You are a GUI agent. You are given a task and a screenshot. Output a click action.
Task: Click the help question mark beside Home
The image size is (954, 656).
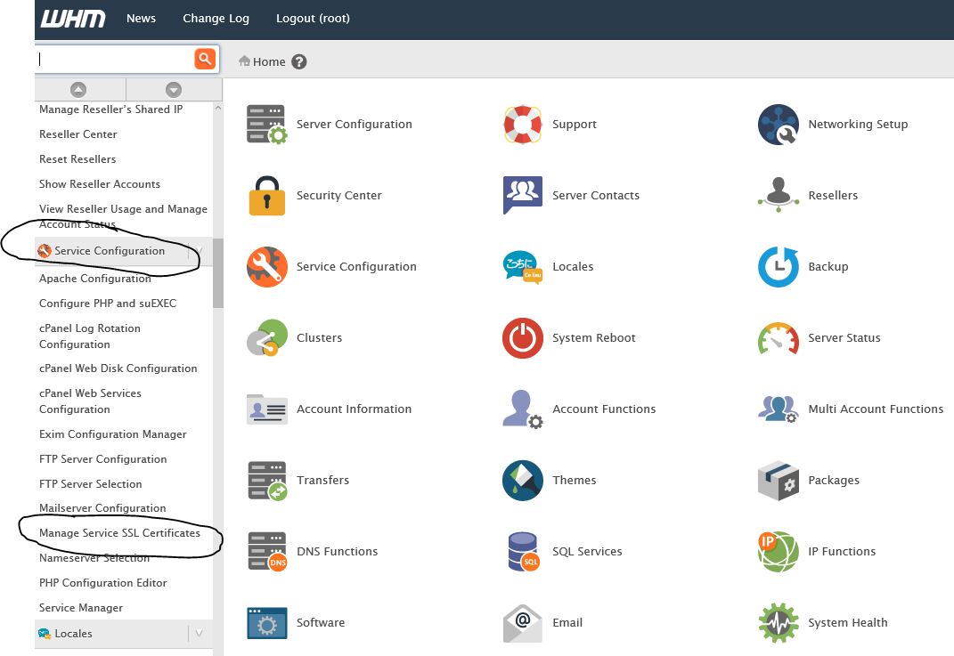coord(299,62)
